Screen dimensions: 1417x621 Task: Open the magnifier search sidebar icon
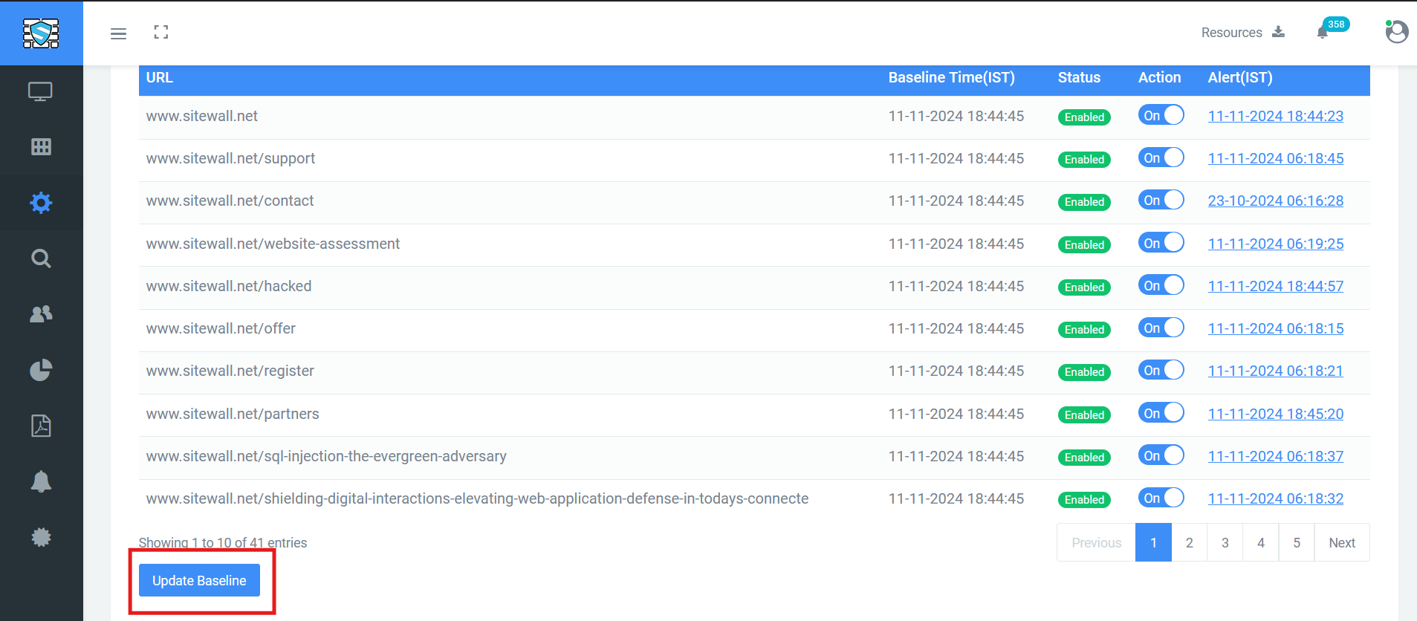point(41,259)
